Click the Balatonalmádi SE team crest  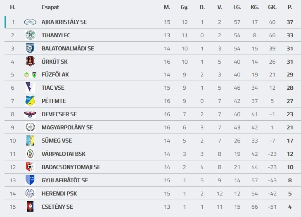click(30, 48)
